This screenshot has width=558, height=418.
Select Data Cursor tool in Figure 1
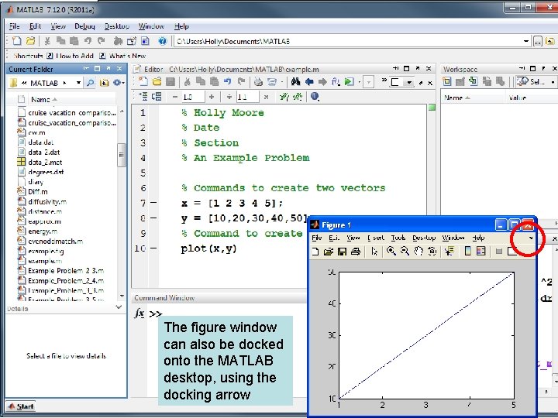click(449, 251)
